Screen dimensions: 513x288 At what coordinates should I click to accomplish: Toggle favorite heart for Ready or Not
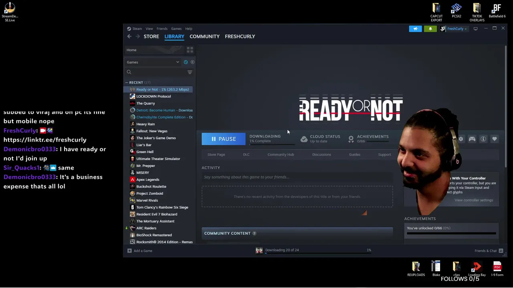pyautogui.click(x=495, y=139)
